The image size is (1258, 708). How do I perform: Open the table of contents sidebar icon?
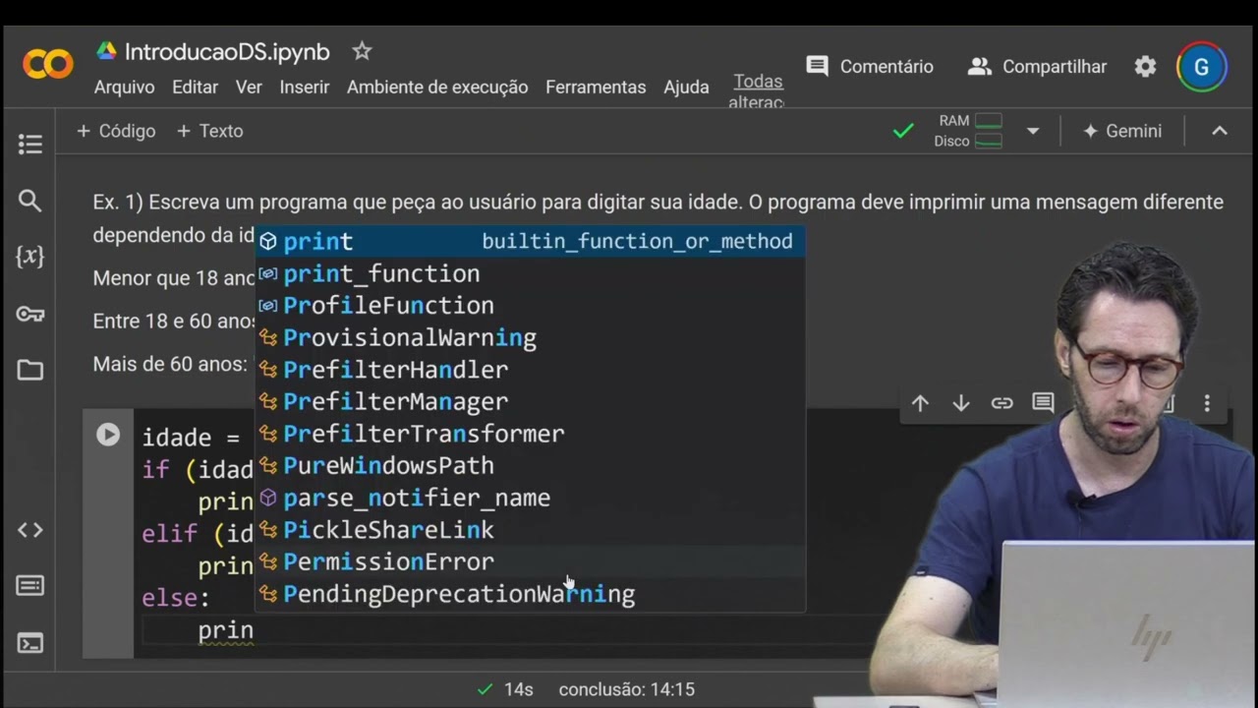click(x=30, y=145)
